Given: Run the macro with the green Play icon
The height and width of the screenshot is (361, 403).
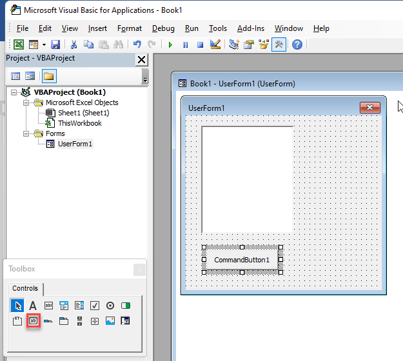Looking at the screenshot, I should (x=170, y=45).
